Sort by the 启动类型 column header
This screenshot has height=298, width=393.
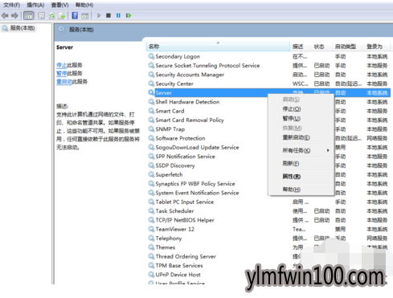(x=348, y=47)
